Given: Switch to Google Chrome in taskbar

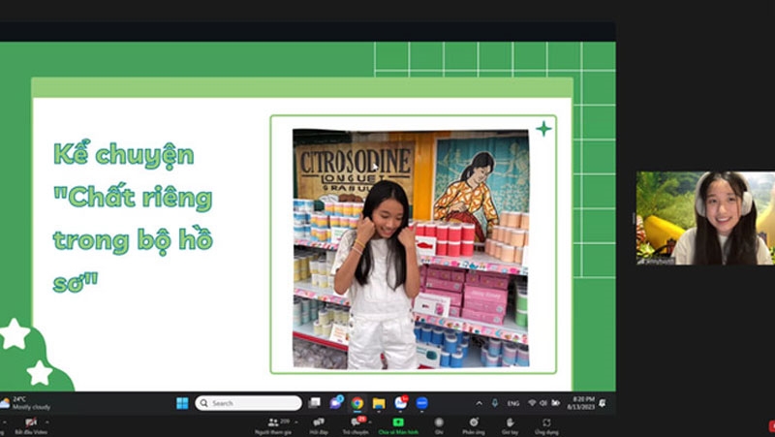Looking at the screenshot, I should coord(357,403).
